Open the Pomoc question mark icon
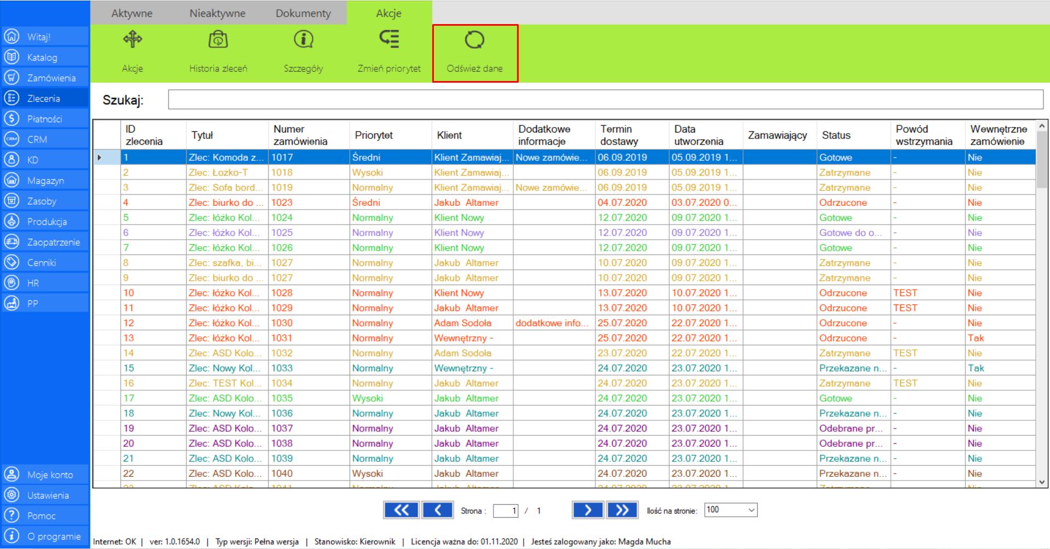This screenshot has height=549, width=1050. pos(11,516)
